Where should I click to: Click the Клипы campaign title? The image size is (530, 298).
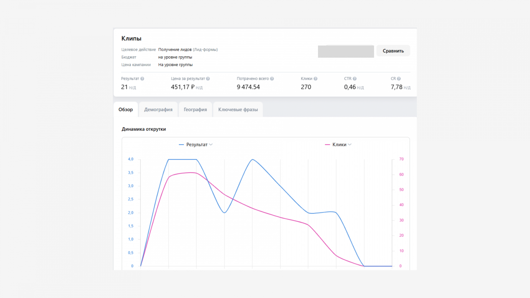[131, 38]
